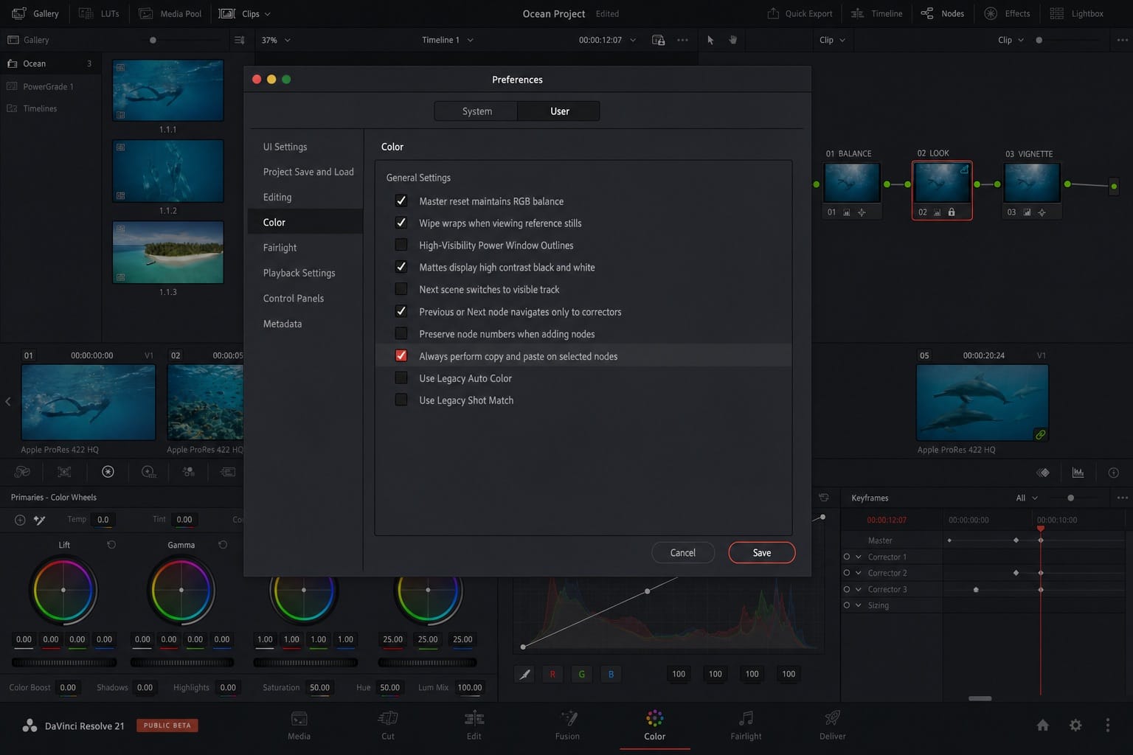1133x755 pixels.
Task: Open the Lightbox view
Action: coord(1077,13)
